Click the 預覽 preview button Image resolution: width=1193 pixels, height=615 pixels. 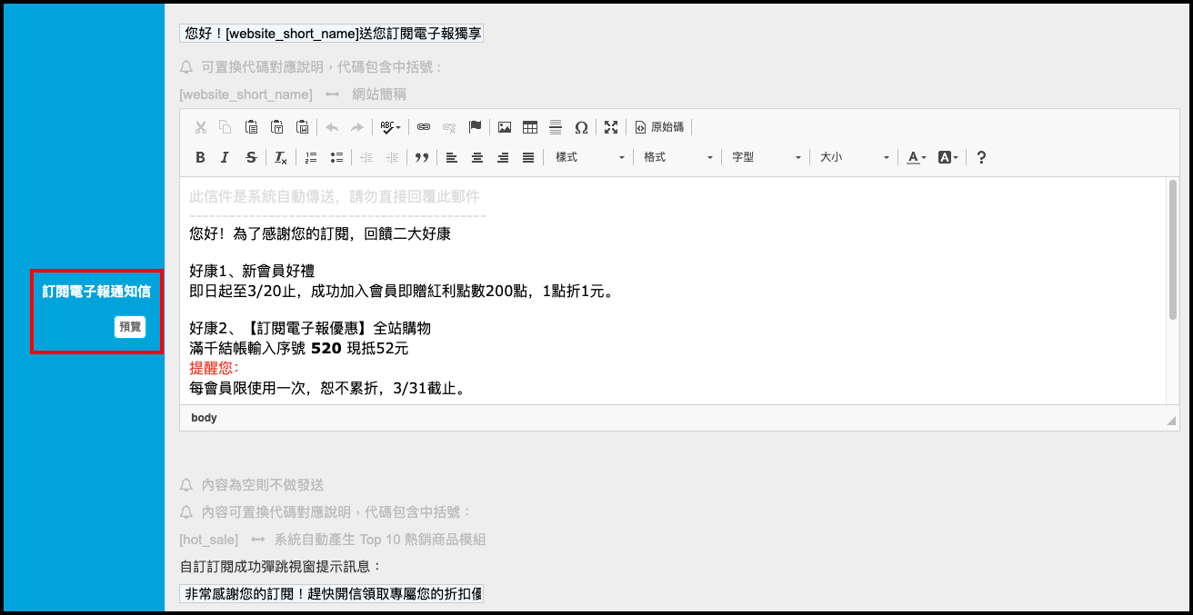click(x=130, y=327)
